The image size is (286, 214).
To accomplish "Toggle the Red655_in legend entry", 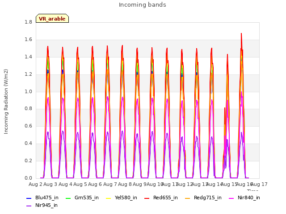I will [x=161, y=198].
